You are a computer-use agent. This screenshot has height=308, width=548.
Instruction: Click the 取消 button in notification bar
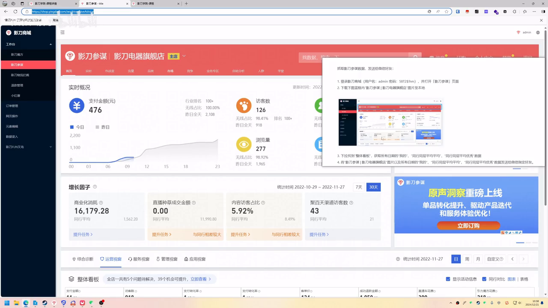point(56,20)
